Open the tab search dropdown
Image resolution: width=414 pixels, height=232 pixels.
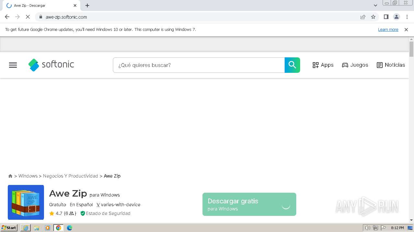click(376, 5)
